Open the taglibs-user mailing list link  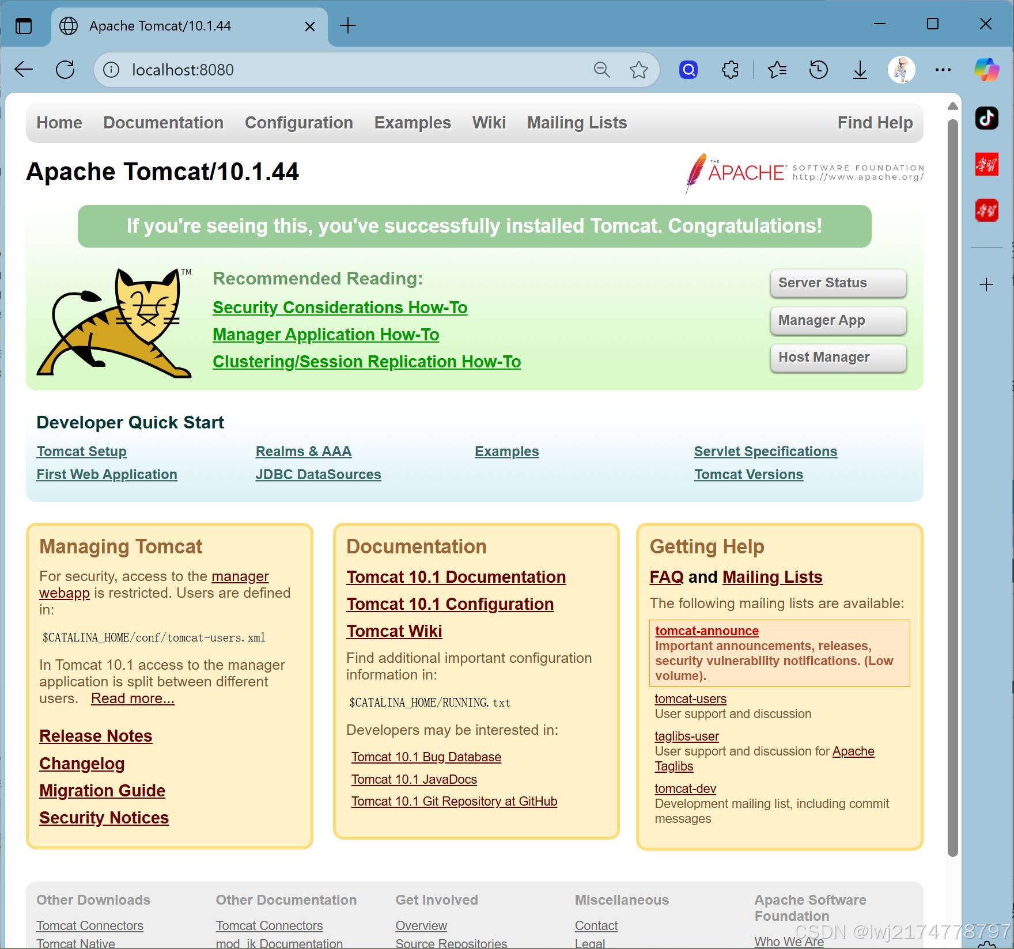pos(687,737)
